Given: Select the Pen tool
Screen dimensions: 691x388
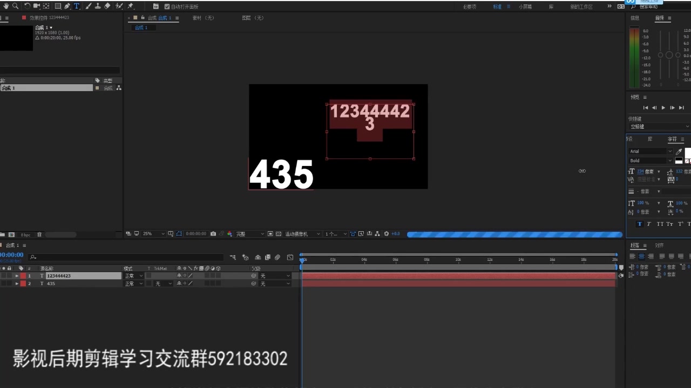Looking at the screenshot, I should point(67,6).
